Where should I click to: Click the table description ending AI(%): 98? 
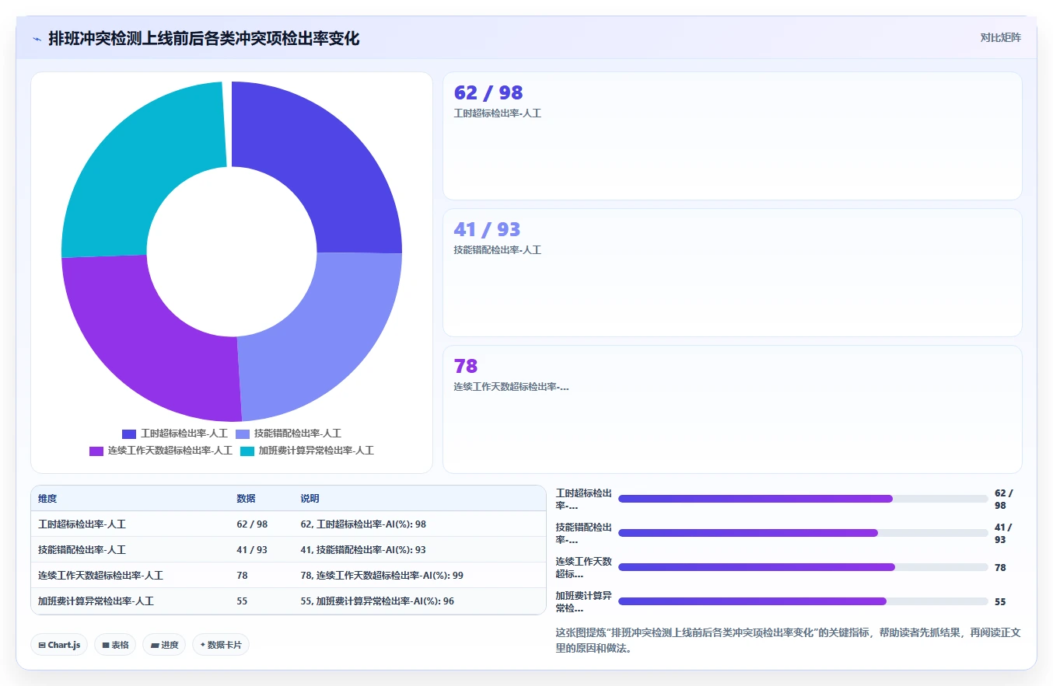[x=363, y=524]
